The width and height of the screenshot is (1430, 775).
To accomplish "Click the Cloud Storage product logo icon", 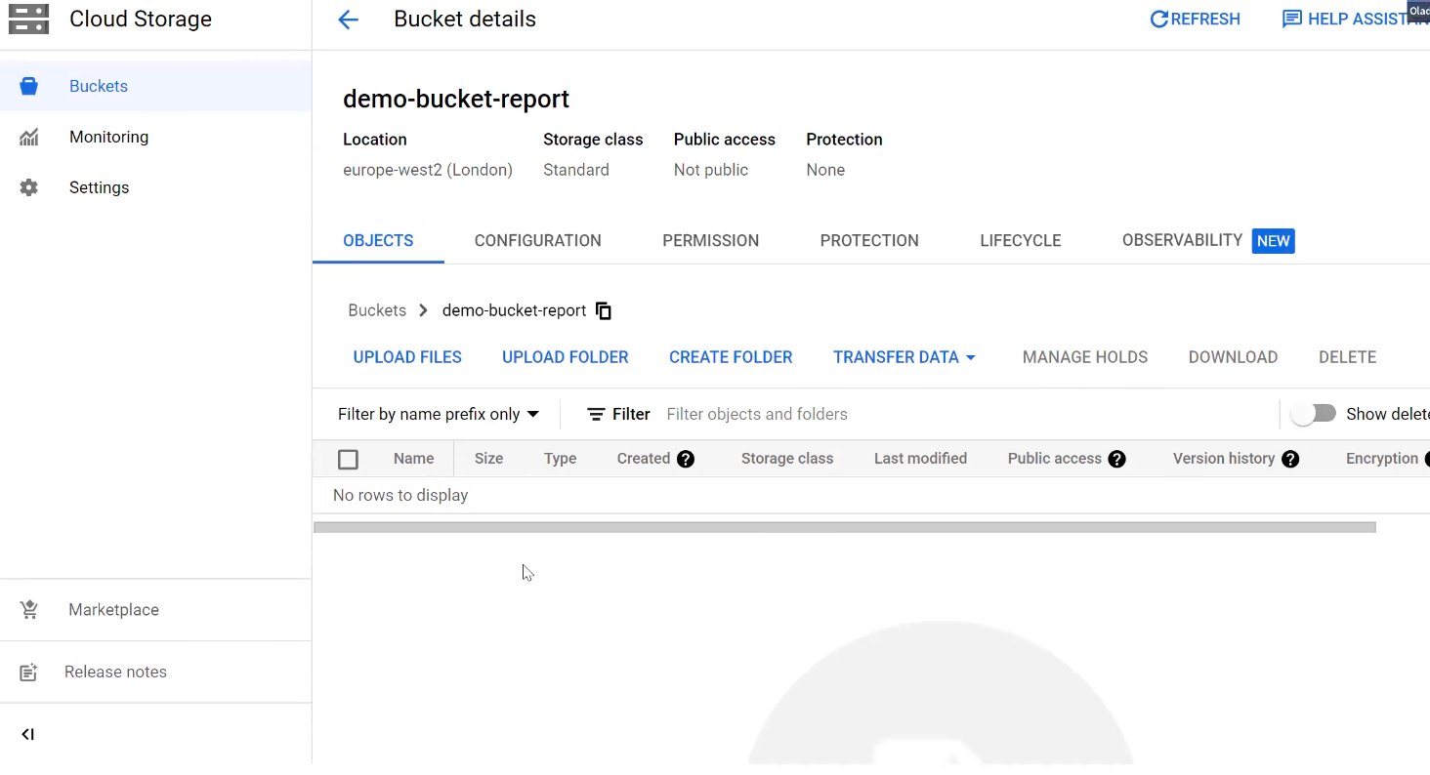I will click(28, 19).
